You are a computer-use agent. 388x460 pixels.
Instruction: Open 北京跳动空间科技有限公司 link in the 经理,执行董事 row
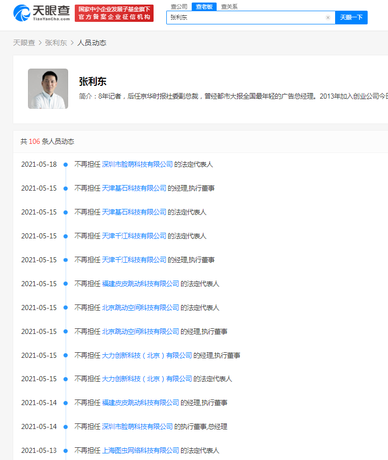coord(140,331)
